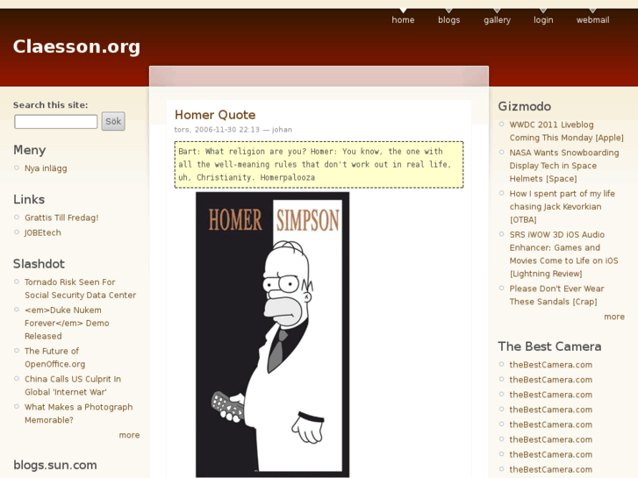The height and width of the screenshot is (478, 638).
Task: Click the Sök search button
Action: pos(113,121)
